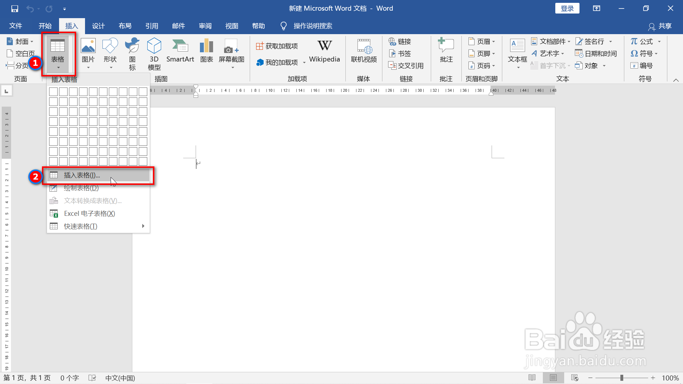Click the Save icon in the title bar
Screen dimensions: 683x384
[x=15, y=9]
